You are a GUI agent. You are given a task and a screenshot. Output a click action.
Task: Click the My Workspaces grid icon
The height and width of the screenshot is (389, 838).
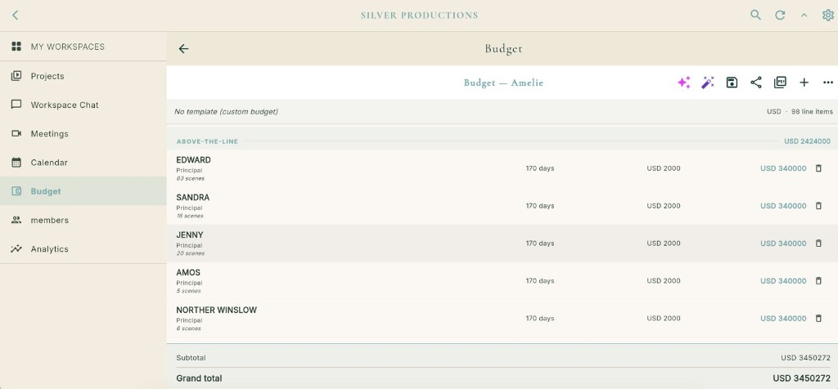pos(16,47)
